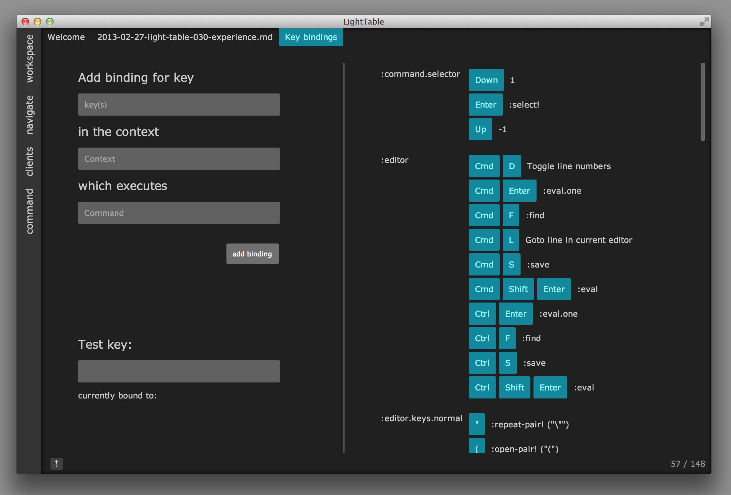
Task: Click the '57 / 148' status text
Action: (x=688, y=464)
